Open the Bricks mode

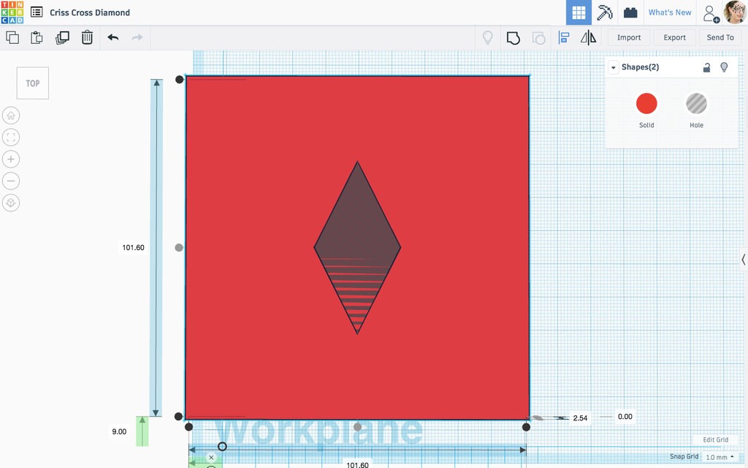coord(630,12)
